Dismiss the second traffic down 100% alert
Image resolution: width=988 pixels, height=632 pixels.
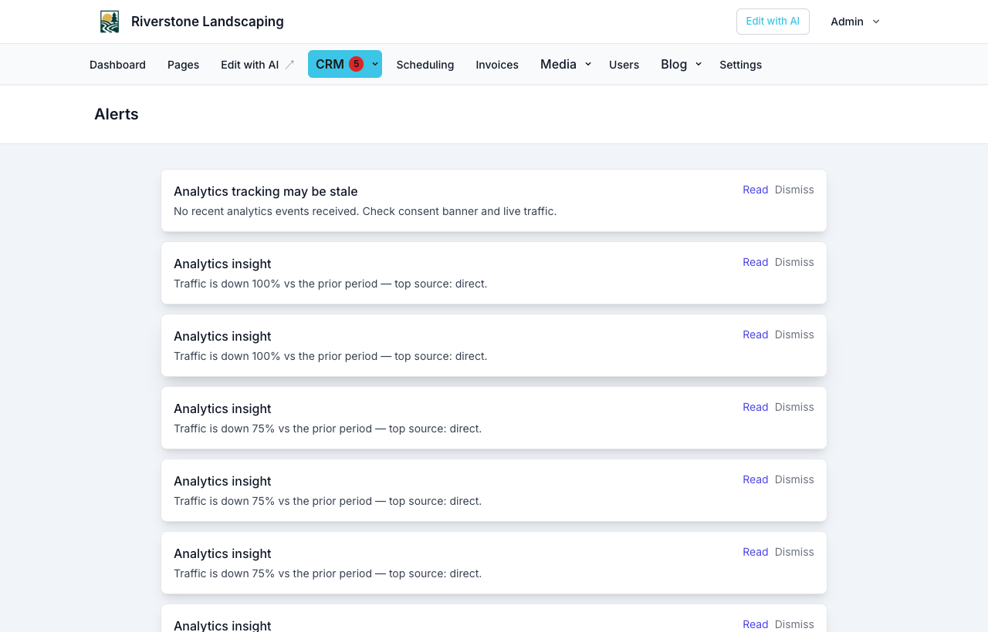pos(794,334)
